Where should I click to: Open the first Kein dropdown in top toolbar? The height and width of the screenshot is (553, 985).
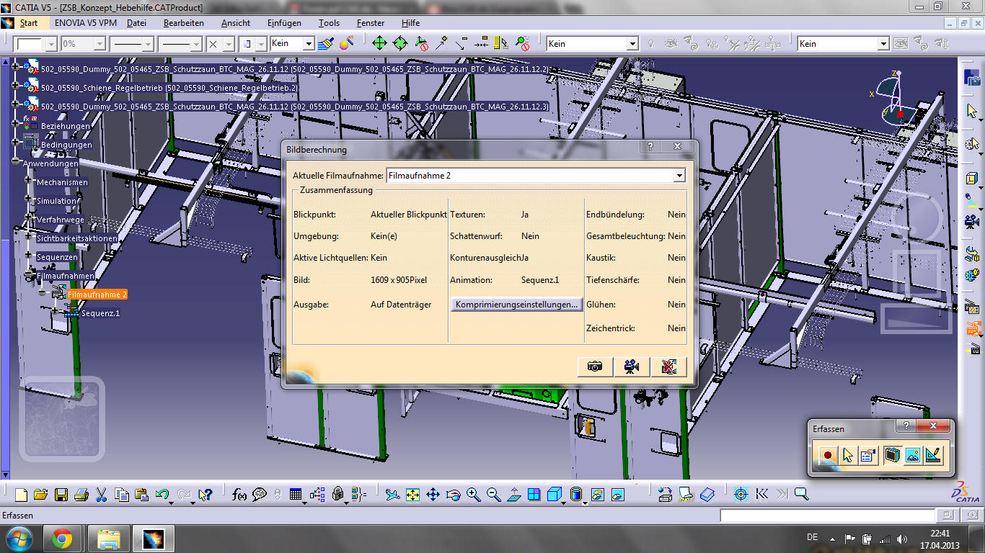(309, 44)
